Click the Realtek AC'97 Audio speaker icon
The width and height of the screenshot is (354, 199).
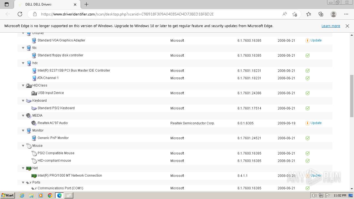34,123
